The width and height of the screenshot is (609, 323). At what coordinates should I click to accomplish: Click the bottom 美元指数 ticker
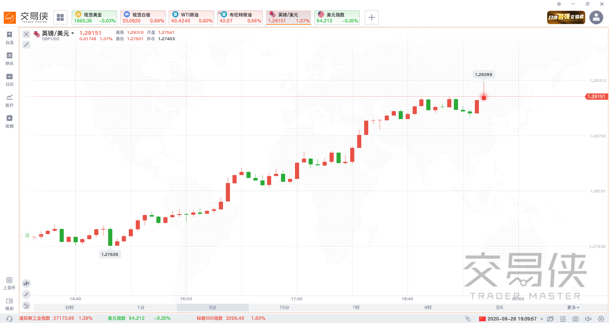coord(139,318)
